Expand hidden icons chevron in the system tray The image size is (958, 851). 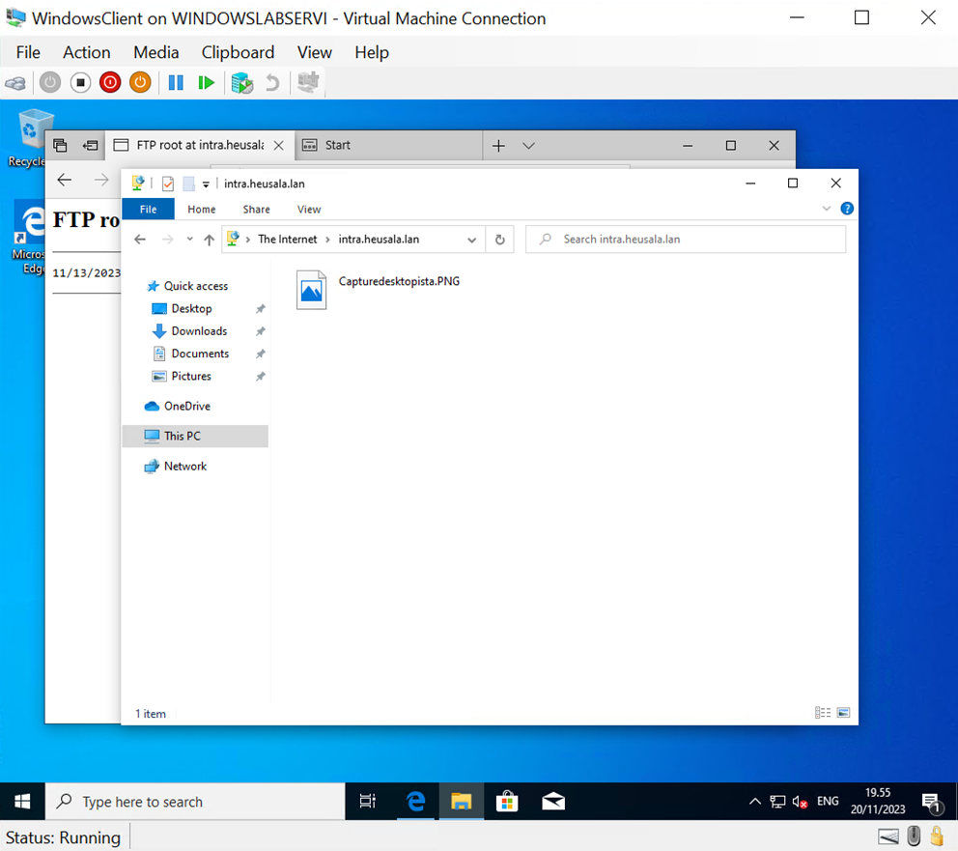754,802
